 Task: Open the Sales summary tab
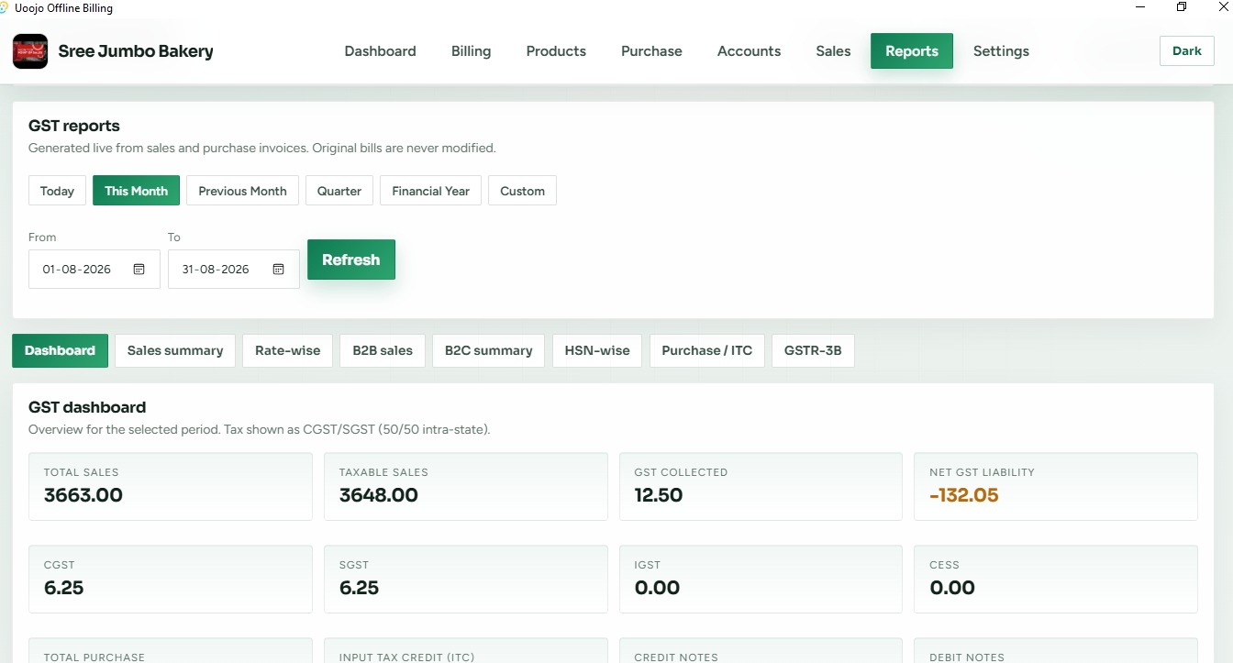(x=175, y=350)
